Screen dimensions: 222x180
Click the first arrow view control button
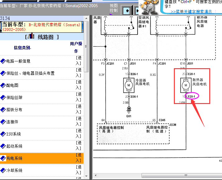click(127, 11)
